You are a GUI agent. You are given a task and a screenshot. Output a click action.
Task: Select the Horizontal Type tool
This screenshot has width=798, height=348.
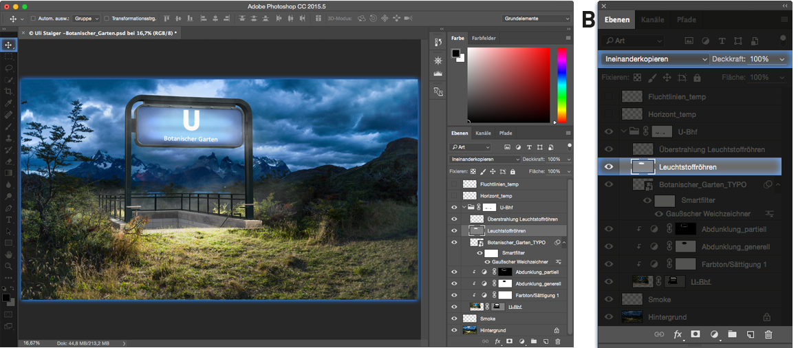(9, 220)
